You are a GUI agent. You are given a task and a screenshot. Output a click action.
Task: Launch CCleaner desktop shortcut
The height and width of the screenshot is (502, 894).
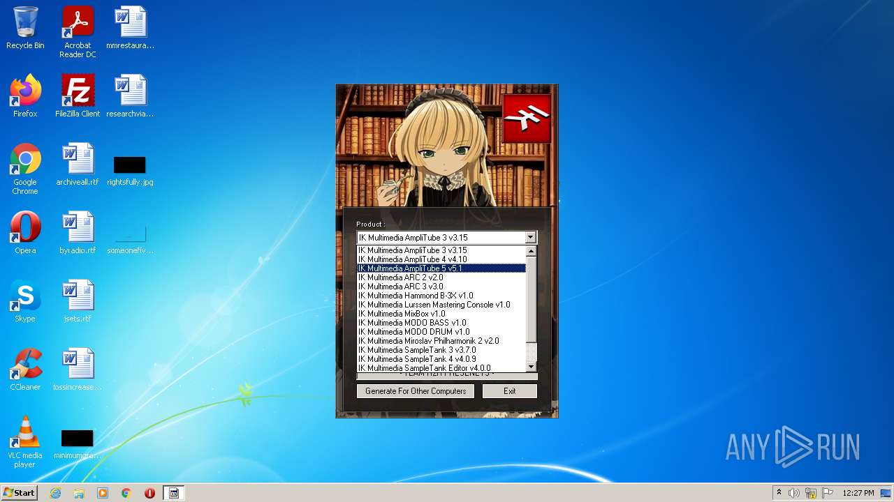tap(25, 370)
